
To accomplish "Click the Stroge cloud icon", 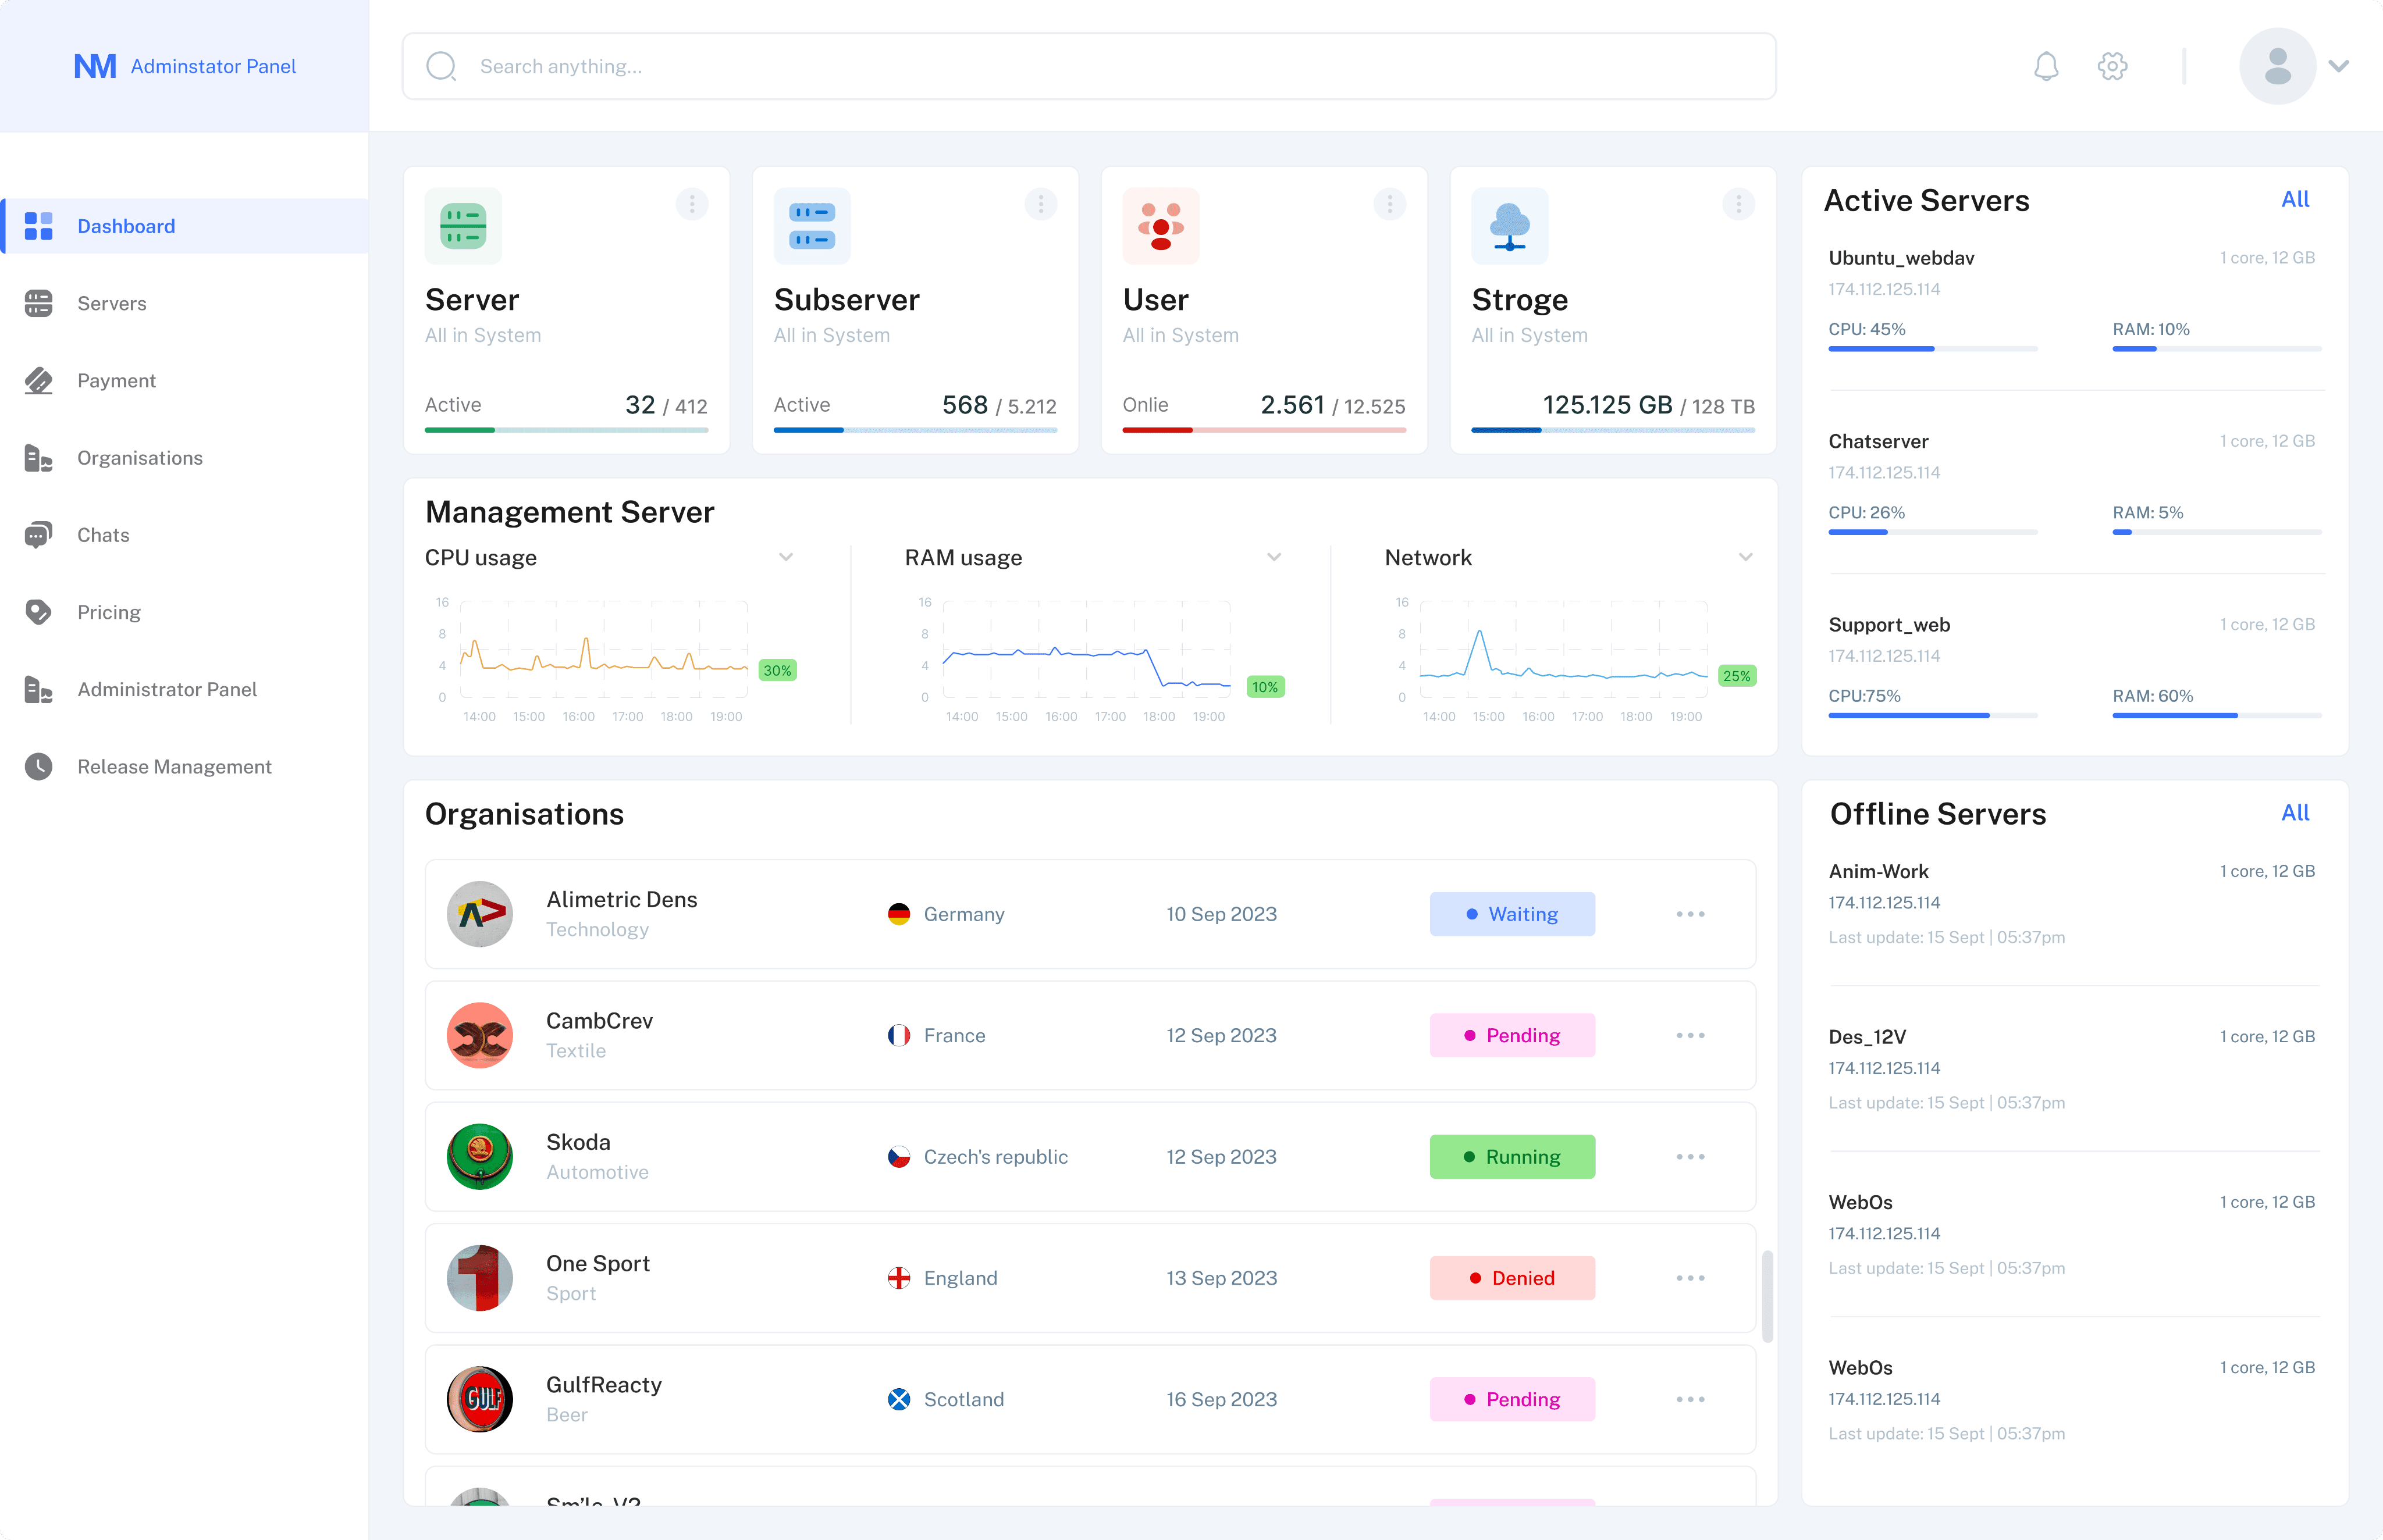I will [x=1509, y=226].
